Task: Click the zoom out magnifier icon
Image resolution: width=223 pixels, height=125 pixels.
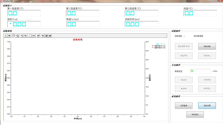Action: point(22,36)
